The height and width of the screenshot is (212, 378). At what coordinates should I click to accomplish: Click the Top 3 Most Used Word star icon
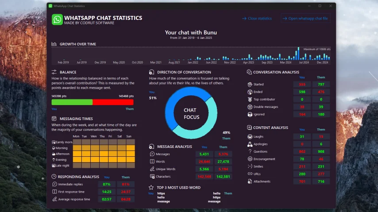151,187
